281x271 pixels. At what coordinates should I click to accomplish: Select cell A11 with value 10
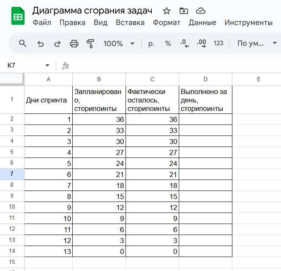pos(49,218)
